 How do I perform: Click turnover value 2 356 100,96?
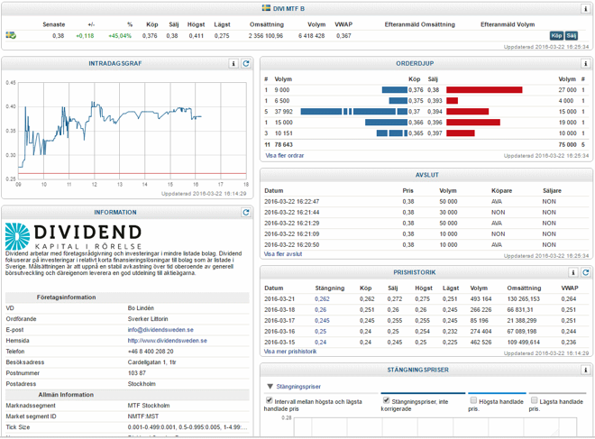[x=266, y=36]
